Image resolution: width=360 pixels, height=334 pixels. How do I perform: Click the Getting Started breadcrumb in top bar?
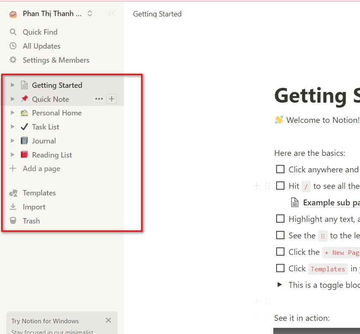pyautogui.click(x=157, y=14)
